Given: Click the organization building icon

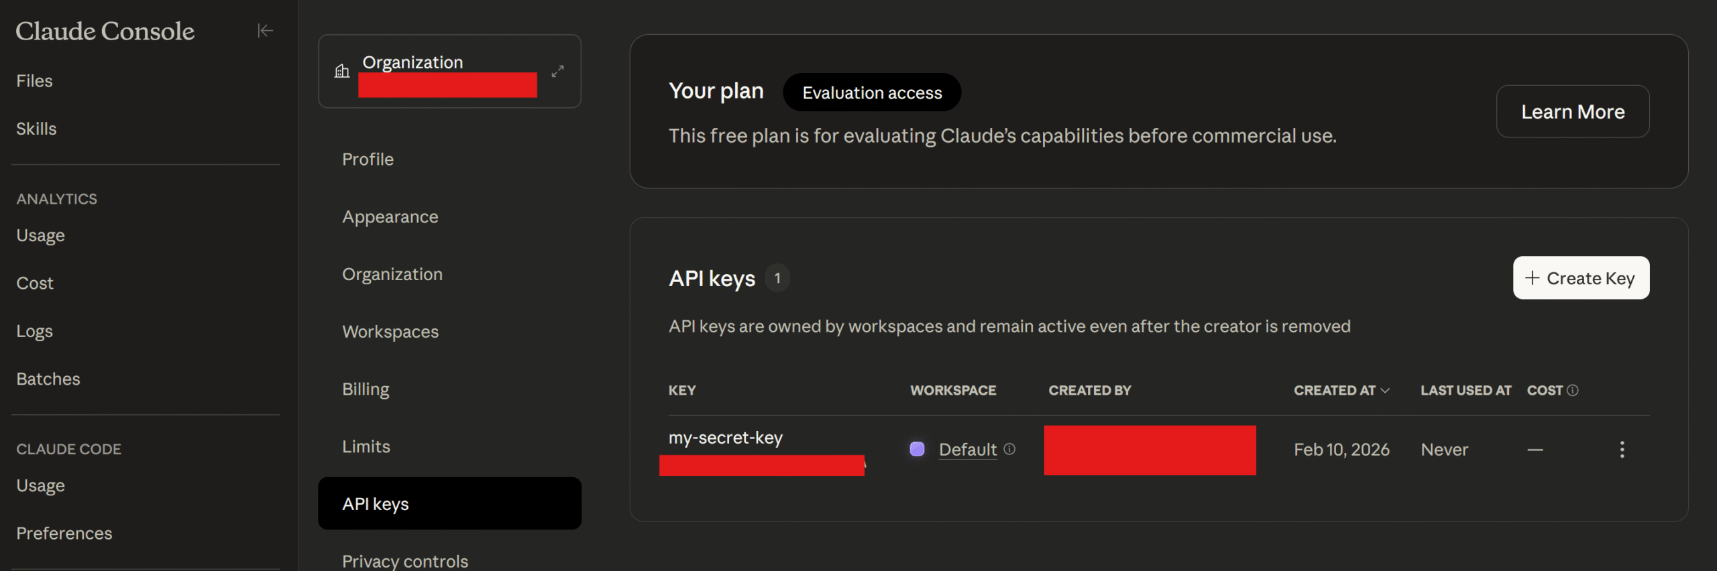Looking at the screenshot, I should tap(342, 71).
